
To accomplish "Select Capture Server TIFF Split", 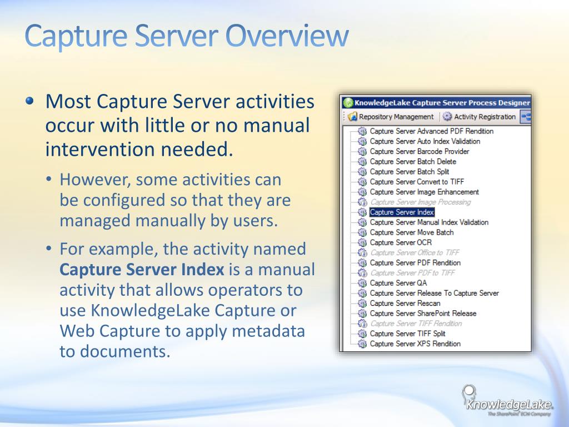I will point(407,334).
